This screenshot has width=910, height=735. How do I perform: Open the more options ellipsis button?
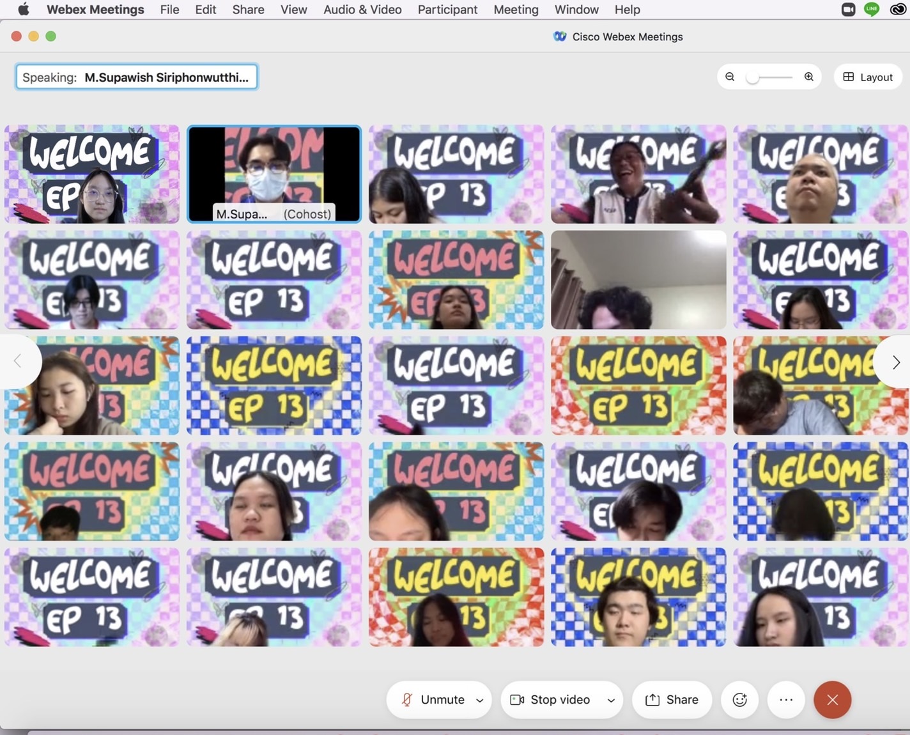coord(786,700)
